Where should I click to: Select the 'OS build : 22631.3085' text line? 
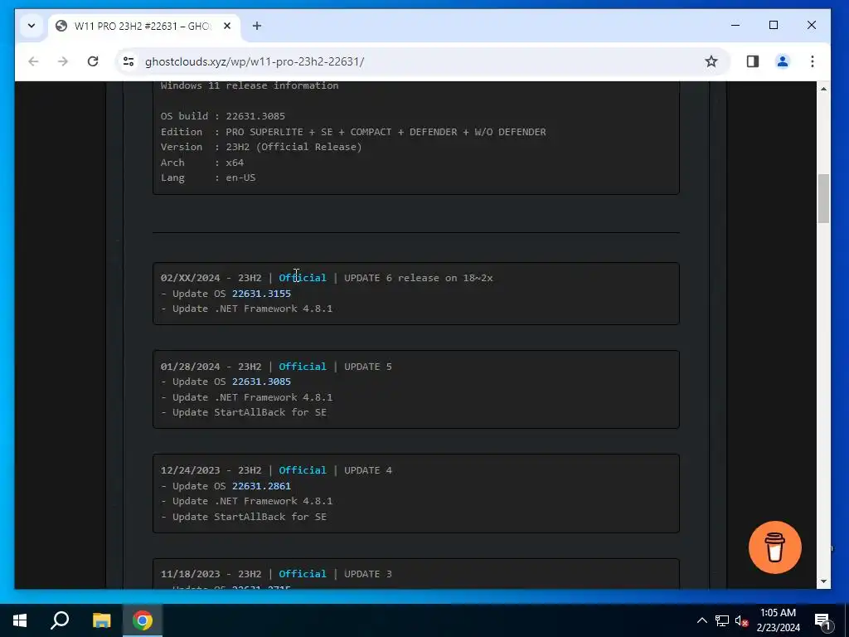(222, 116)
